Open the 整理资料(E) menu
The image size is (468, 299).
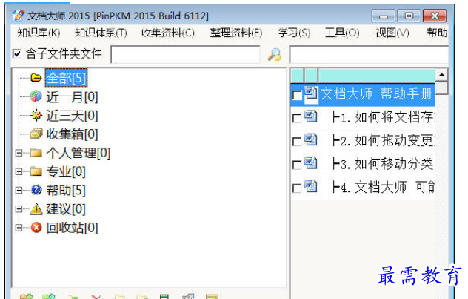click(x=236, y=33)
